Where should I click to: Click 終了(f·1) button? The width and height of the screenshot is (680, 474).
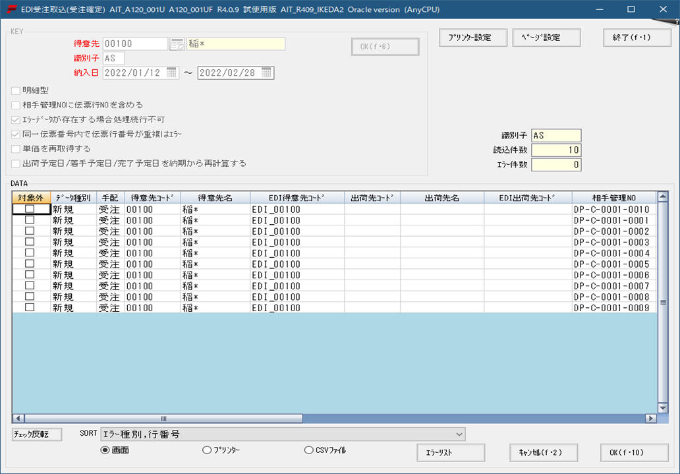tap(637, 38)
